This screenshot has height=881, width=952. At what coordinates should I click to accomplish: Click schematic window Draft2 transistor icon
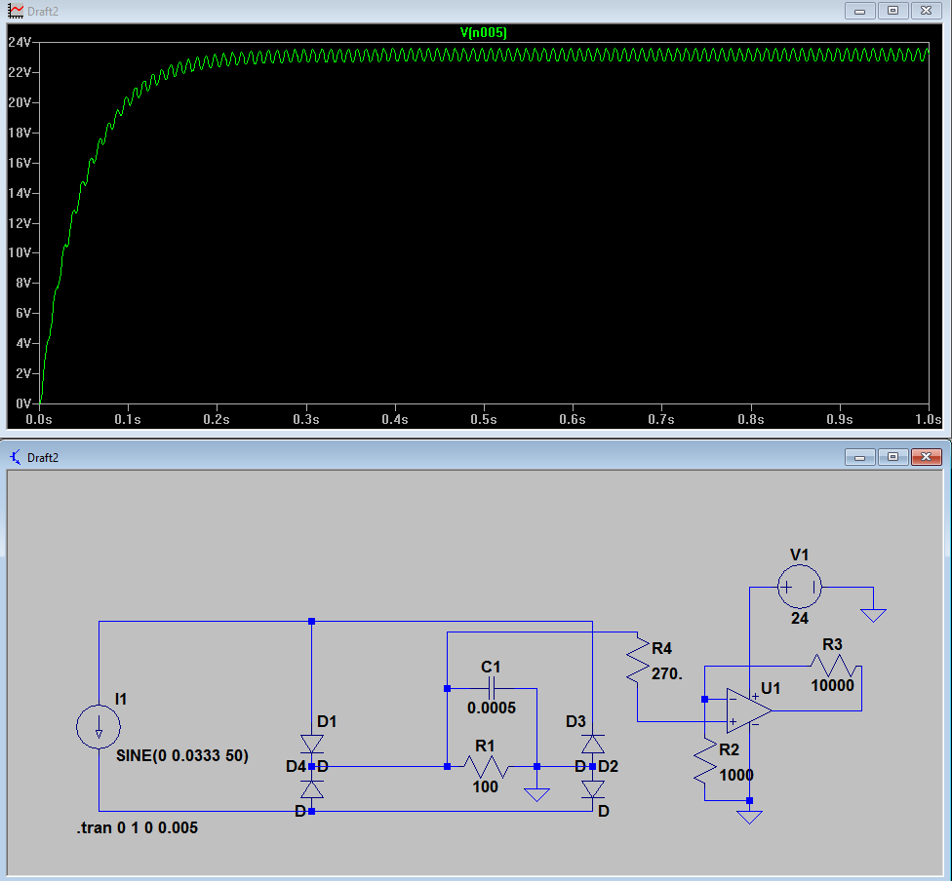coord(16,457)
